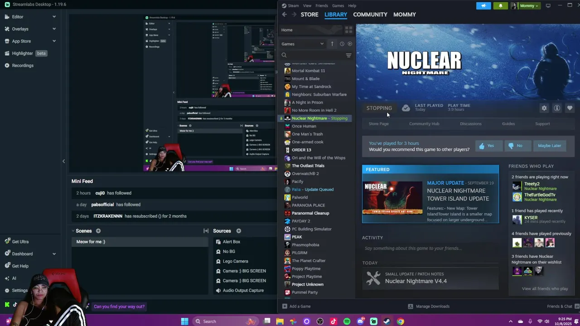Image resolution: width=580 pixels, height=326 pixels.
Task: Open the Tower Island Update featured thumbnail
Action: [392, 198]
